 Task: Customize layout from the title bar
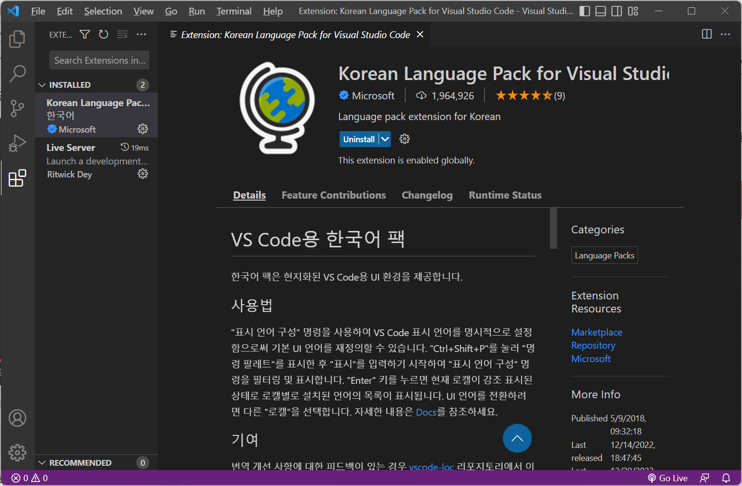click(x=633, y=11)
